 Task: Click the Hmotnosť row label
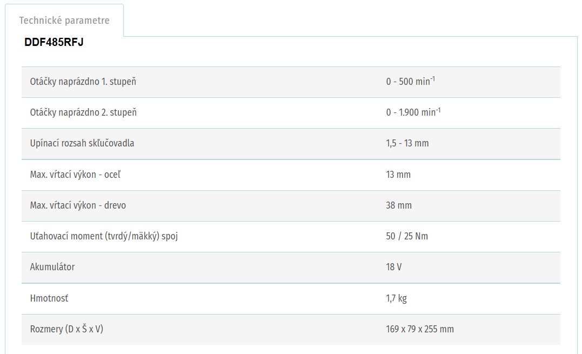pos(49,298)
